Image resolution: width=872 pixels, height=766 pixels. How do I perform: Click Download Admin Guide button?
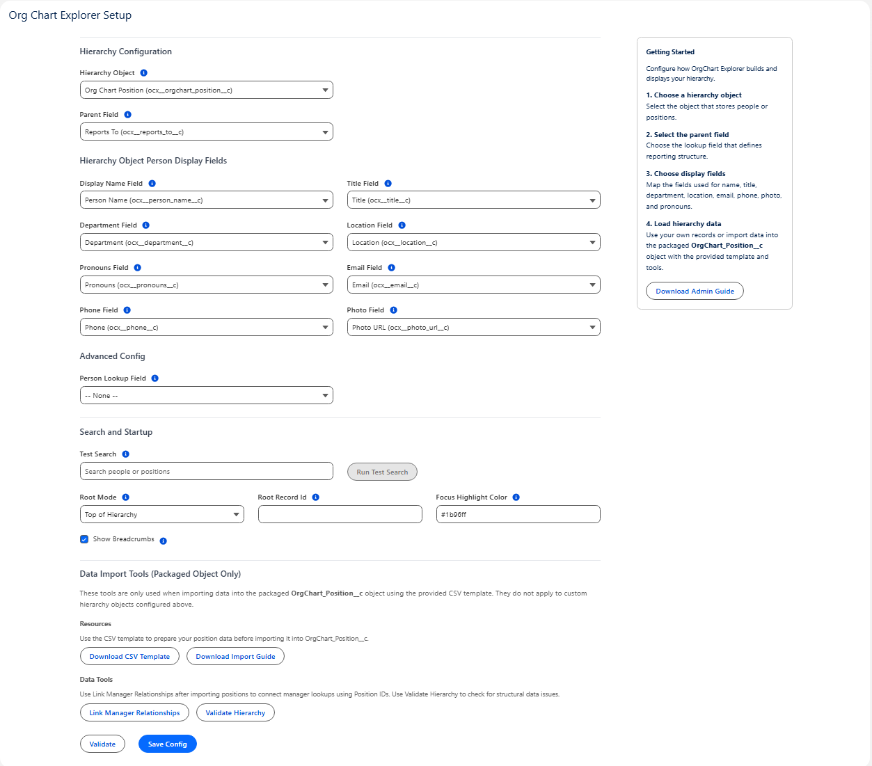(695, 291)
